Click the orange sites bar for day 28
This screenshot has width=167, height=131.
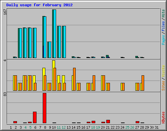143,83
